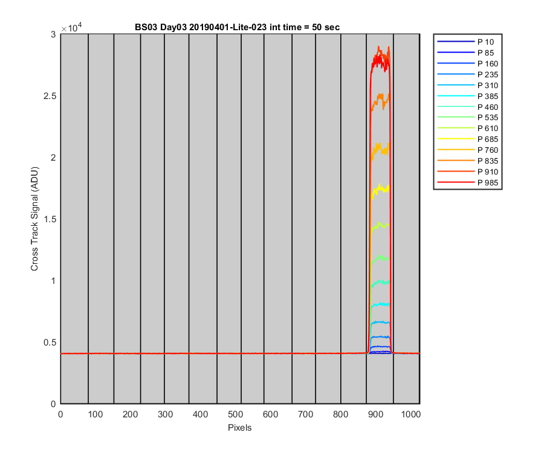Click the dark blue line sample beside P 10
The image size is (544, 453).
tap(456, 42)
